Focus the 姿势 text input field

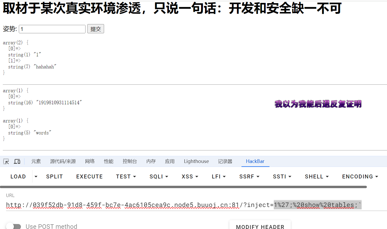click(52, 29)
